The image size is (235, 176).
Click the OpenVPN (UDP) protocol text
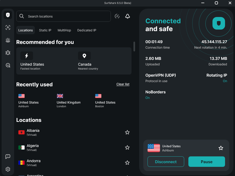tap(161, 75)
